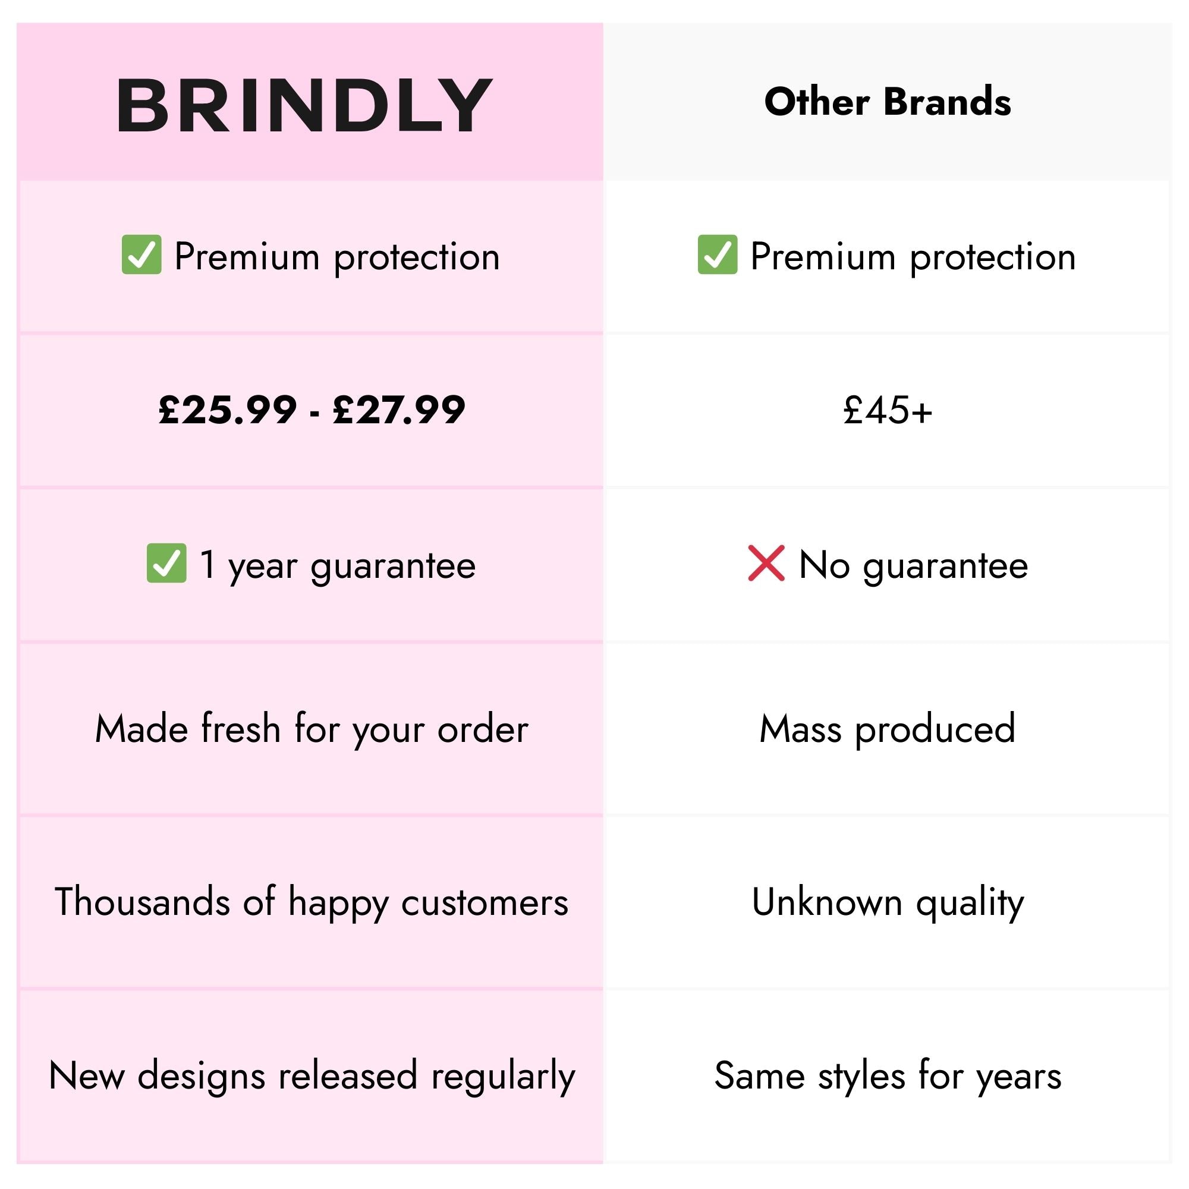Image resolution: width=1189 pixels, height=1189 pixels.
Task: Click Premium protection text in Brindly column
Action: (x=336, y=257)
